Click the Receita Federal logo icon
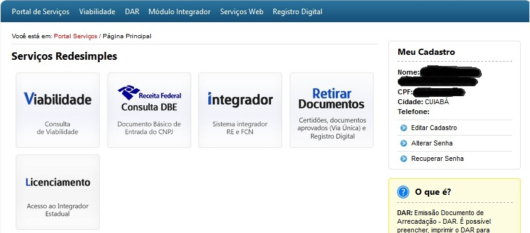The height and width of the screenshot is (233, 530). [x=129, y=92]
